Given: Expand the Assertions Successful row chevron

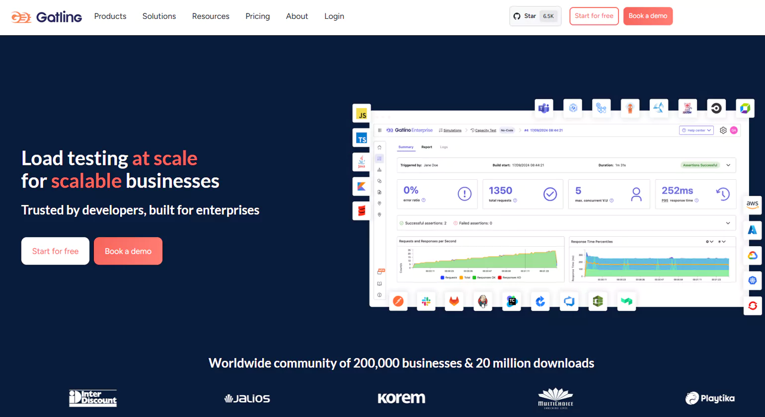Looking at the screenshot, I should pos(728,165).
